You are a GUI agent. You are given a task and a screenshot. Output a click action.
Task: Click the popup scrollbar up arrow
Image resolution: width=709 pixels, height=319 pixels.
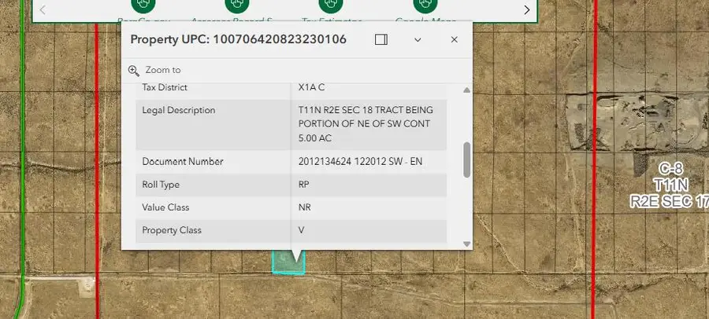tap(466, 90)
